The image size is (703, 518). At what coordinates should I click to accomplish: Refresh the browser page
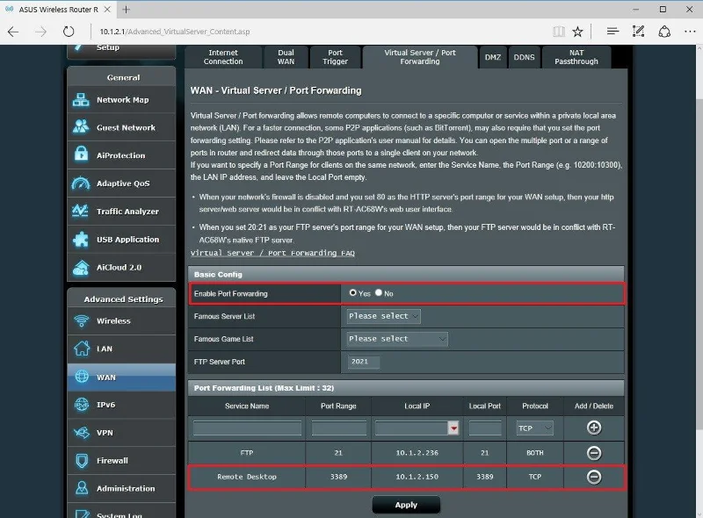tap(69, 32)
